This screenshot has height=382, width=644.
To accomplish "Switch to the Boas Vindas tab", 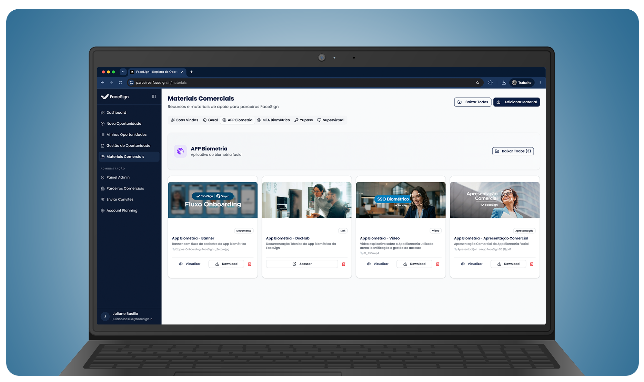I will (x=184, y=120).
